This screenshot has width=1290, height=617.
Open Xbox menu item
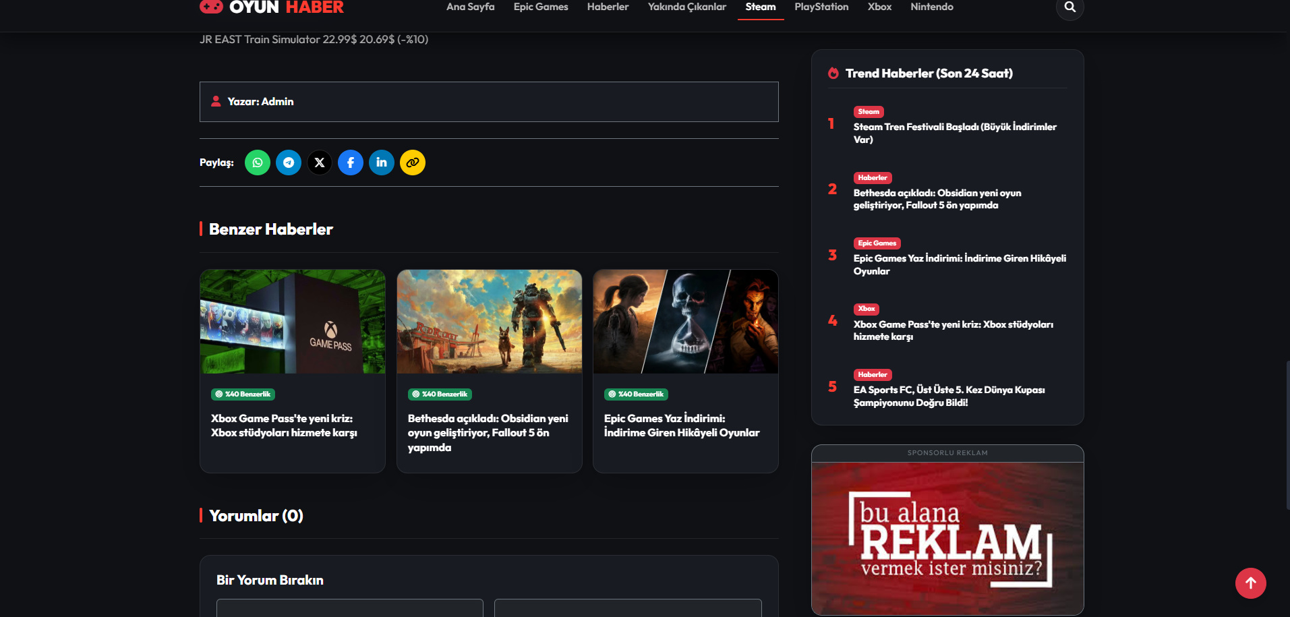click(x=879, y=7)
